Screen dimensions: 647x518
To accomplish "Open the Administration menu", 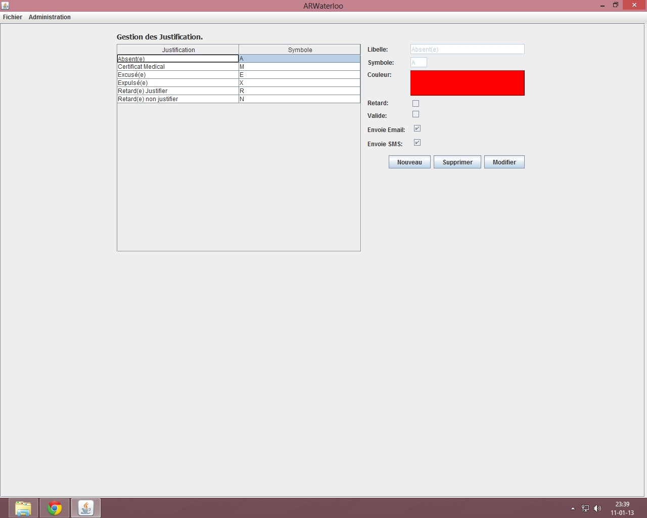I will [x=50, y=17].
